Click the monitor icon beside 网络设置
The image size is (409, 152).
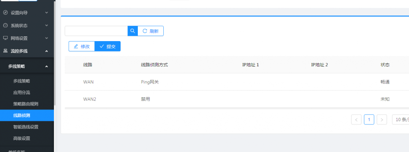pyautogui.click(x=5, y=38)
